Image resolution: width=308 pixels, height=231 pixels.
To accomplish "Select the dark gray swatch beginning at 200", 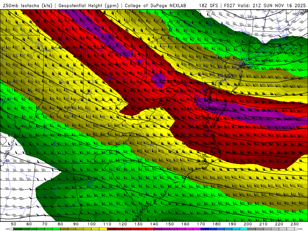I will click(x=252, y=229).
